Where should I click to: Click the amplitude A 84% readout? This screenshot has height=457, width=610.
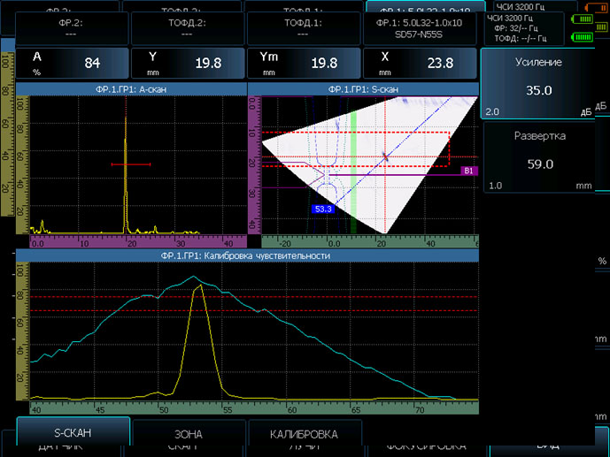[69, 63]
